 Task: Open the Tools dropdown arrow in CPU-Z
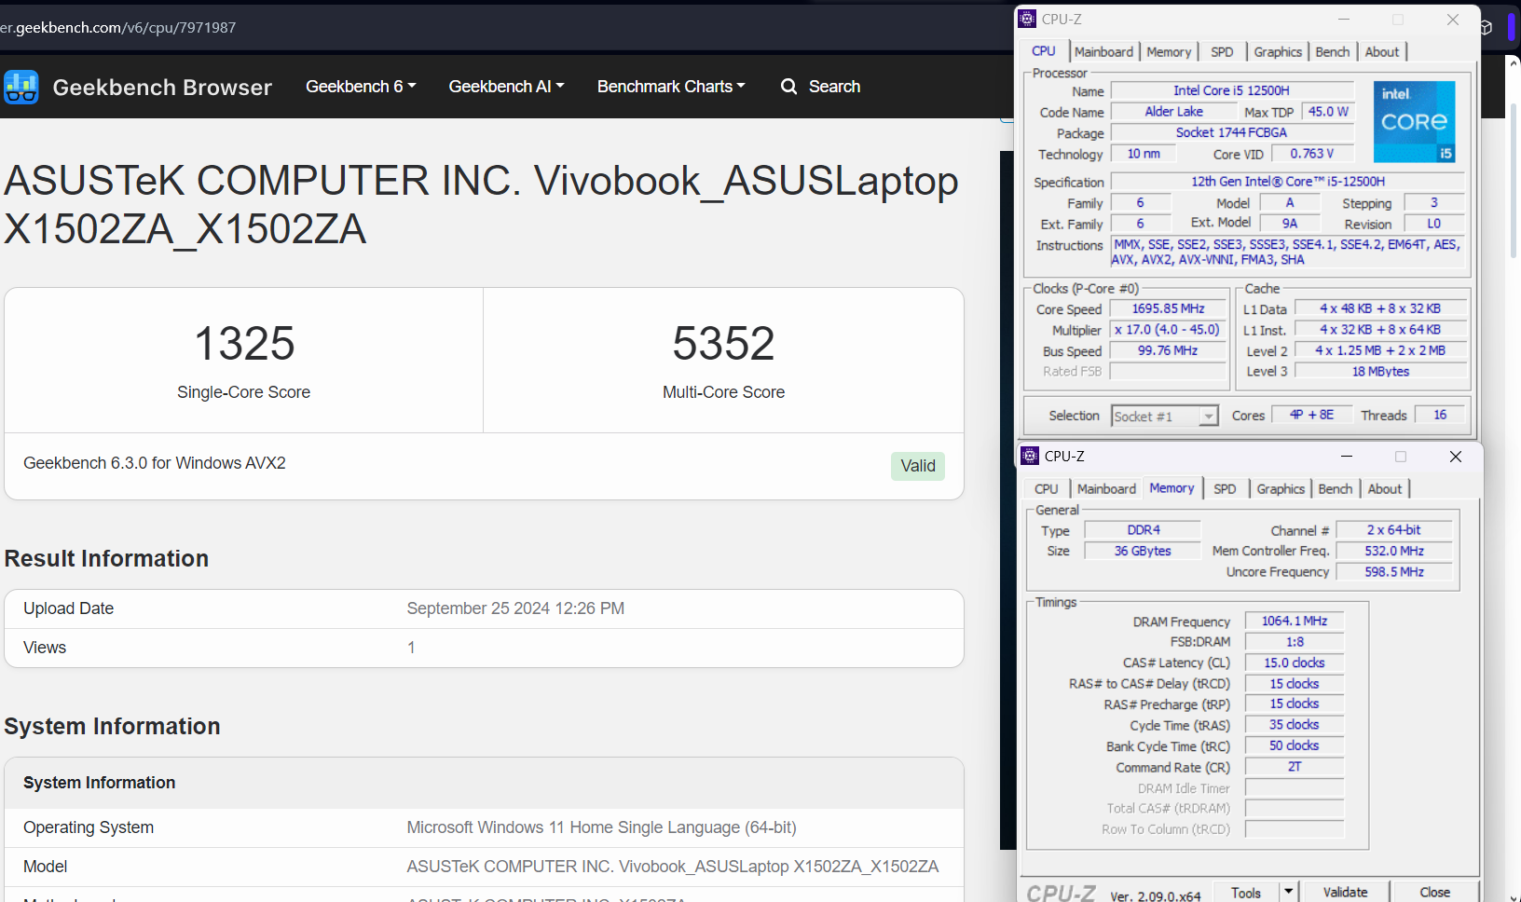[1288, 892]
